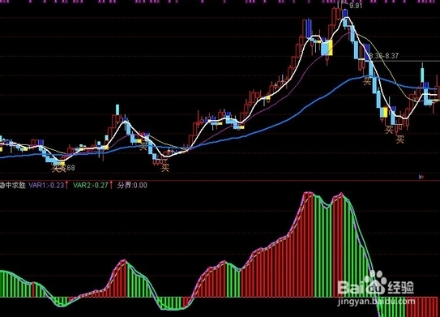Screen dimensions: 440x317
Task: Click the 9.91 peak price label
Action: (356, 6)
